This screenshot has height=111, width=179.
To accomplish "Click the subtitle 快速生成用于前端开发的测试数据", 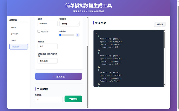I will pos(88,11).
